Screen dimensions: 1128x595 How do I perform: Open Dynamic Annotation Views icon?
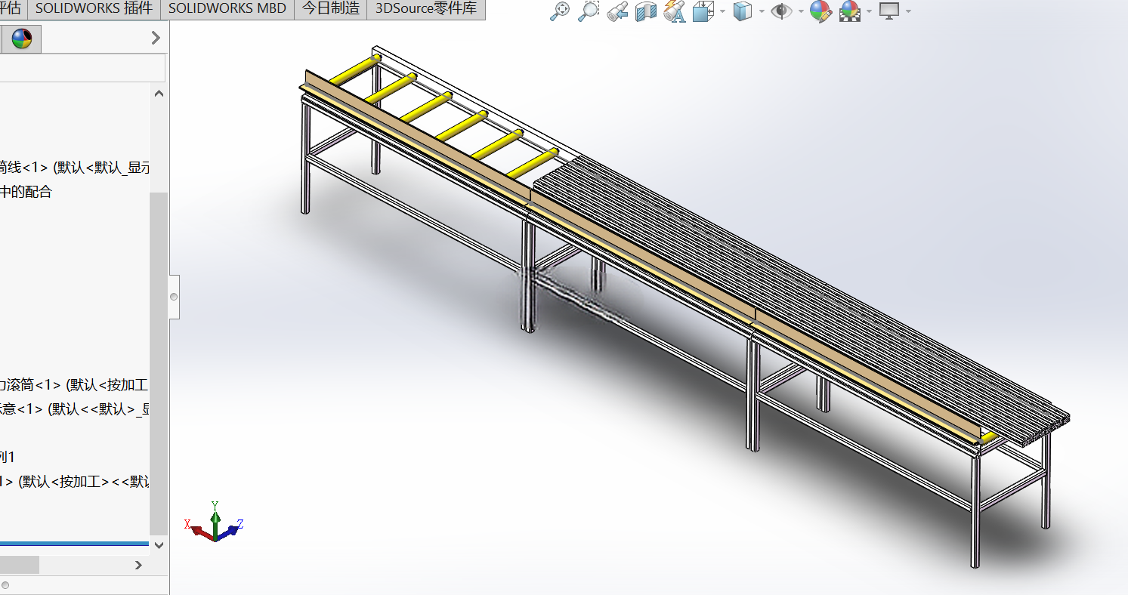(x=674, y=11)
